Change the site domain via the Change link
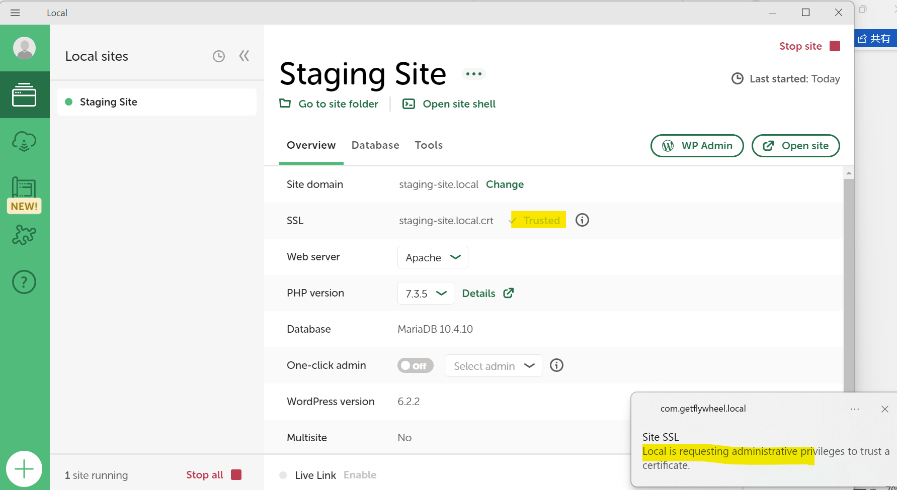897x490 pixels. (505, 184)
